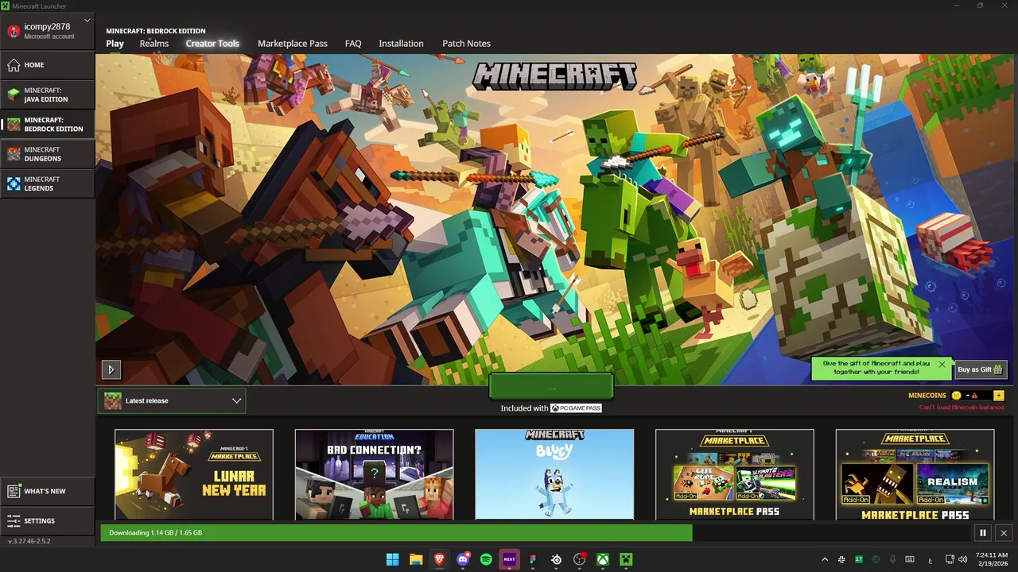Open the Marketplace Pass Ultimate Blasters card
The width and height of the screenshot is (1018, 572).
pos(735,475)
